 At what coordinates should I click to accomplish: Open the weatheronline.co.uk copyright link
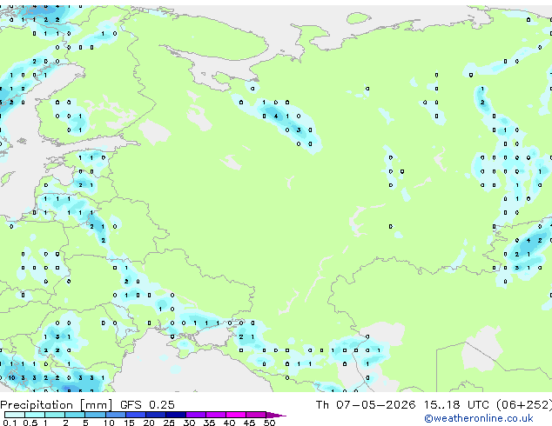pos(478,418)
